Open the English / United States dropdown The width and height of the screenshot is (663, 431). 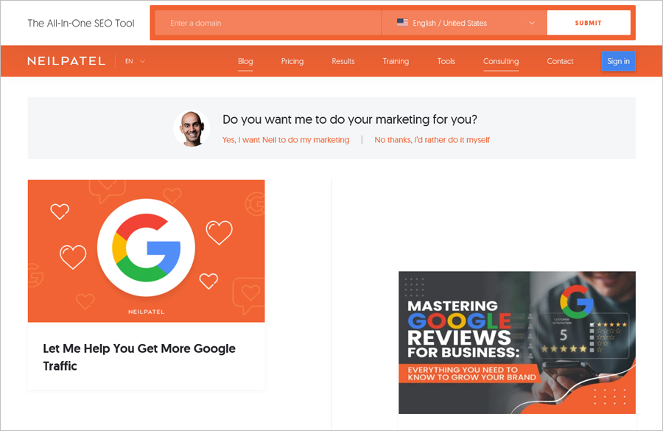[x=464, y=23]
